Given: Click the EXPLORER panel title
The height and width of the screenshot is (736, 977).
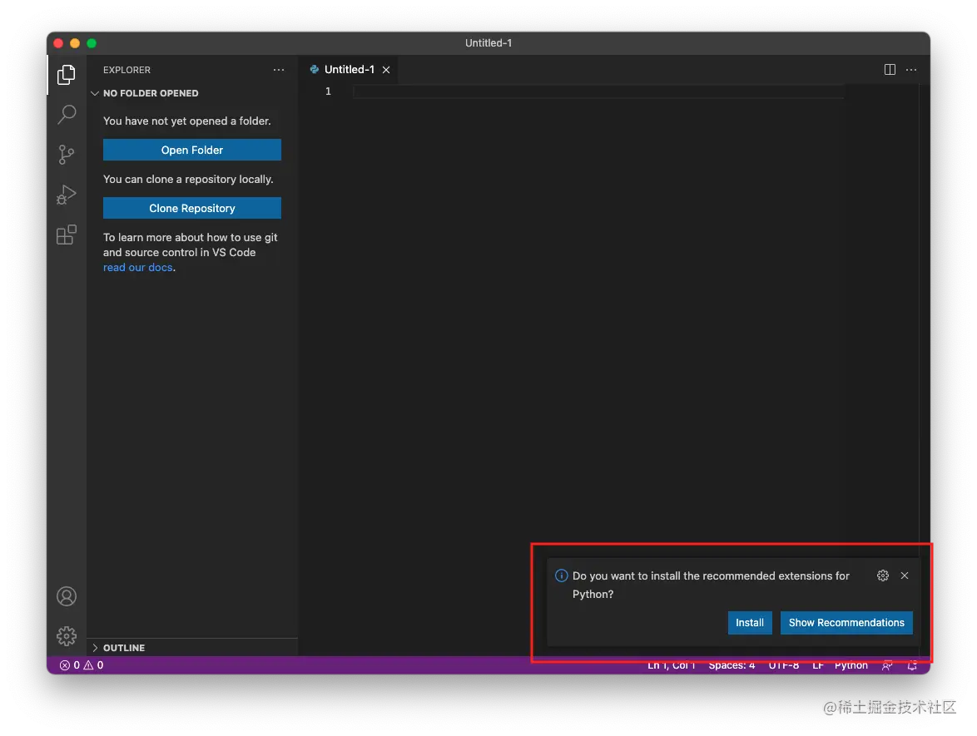Looking at the screenshot, I should coord(127,70).
